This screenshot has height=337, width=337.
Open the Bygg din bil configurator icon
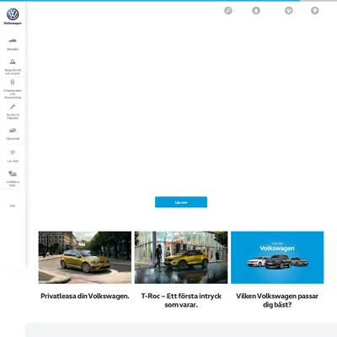[13, 62]
